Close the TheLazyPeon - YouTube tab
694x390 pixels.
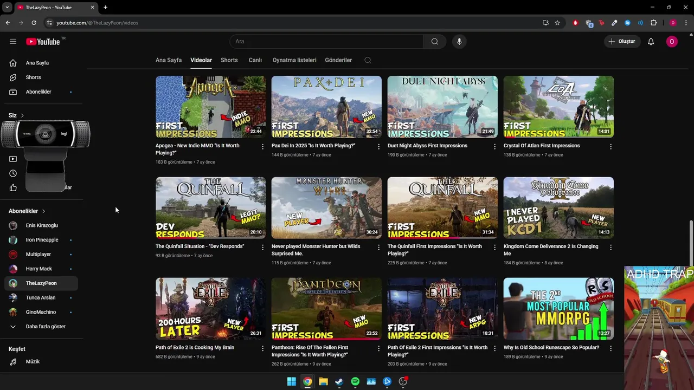pos(92,7)
